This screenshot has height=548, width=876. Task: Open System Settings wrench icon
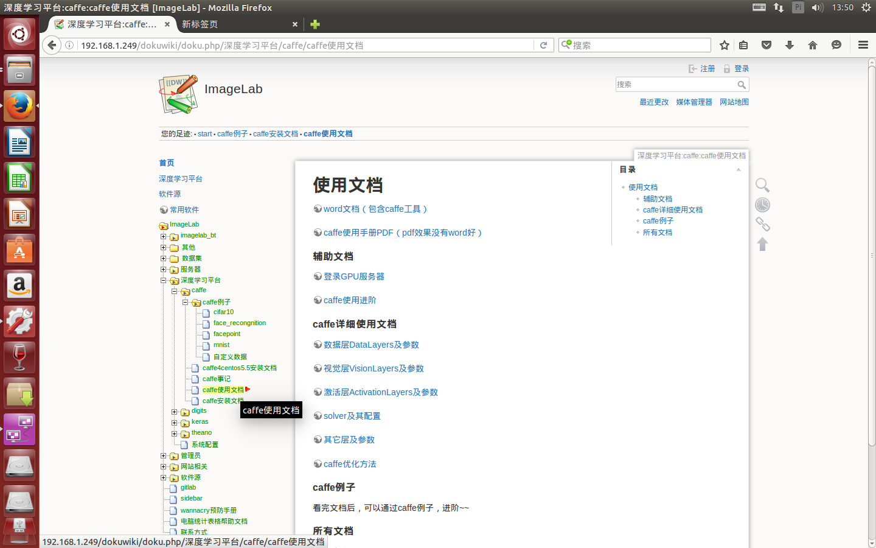pyautogui.click(x=19, y=321)
